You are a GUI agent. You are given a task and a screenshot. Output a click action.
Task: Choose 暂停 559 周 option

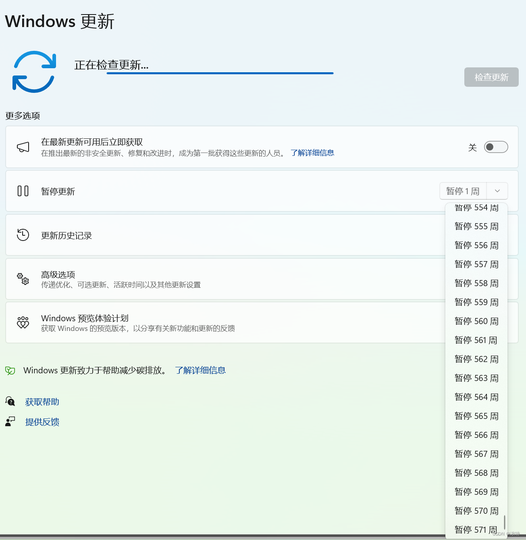coord(476,302)
